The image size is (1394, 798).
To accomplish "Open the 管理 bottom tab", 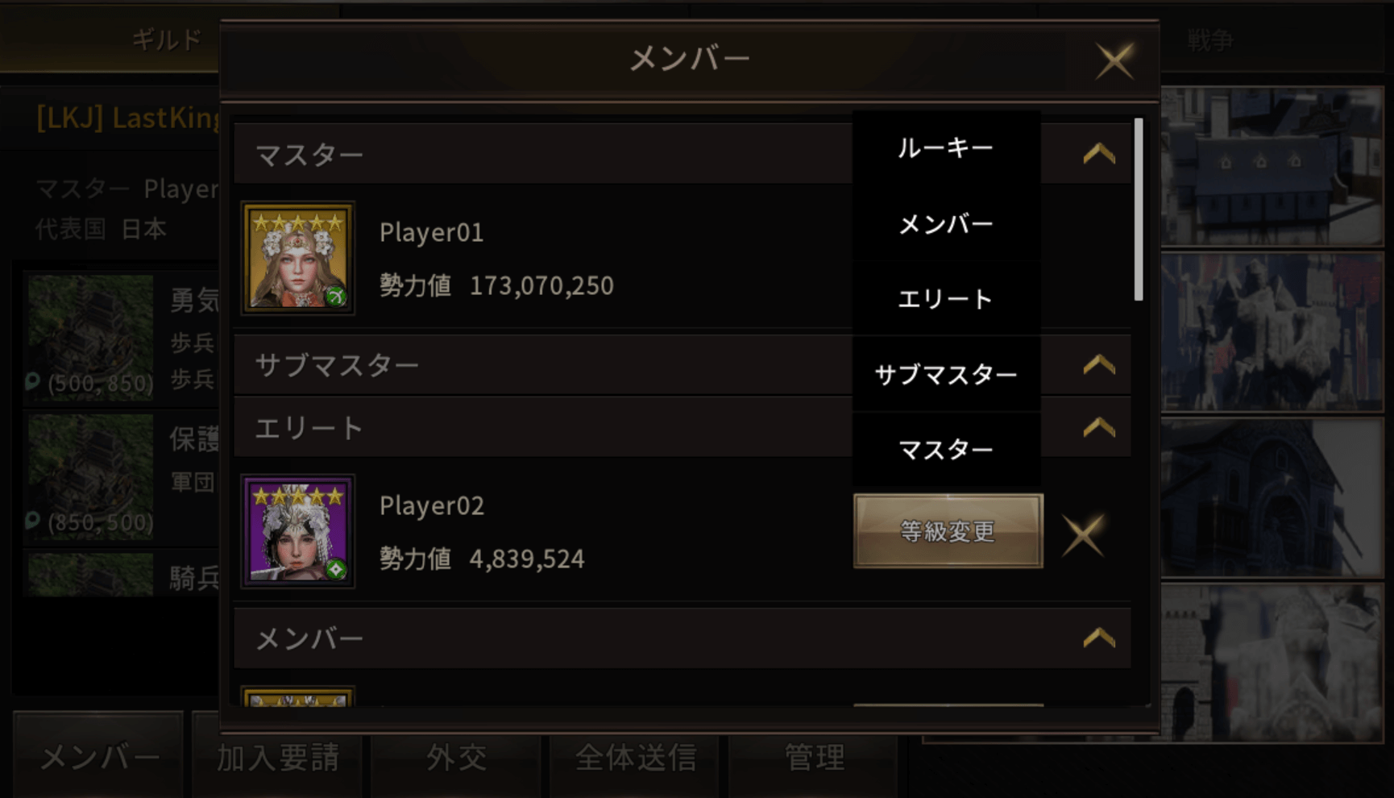I will tap(815, 756).
